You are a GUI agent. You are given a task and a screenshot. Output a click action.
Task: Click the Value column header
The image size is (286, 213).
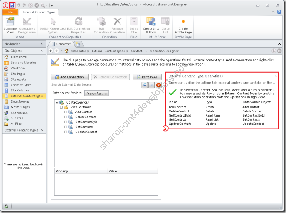(133, 171)
